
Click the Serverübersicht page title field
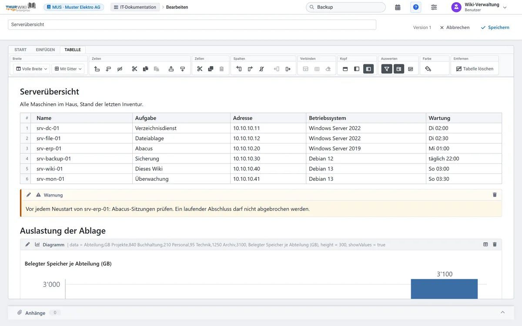tap(192, 25)
